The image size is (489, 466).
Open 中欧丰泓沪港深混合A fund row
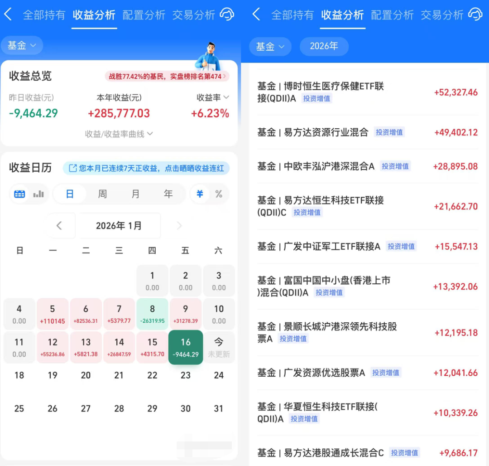[x=367, y=166]
